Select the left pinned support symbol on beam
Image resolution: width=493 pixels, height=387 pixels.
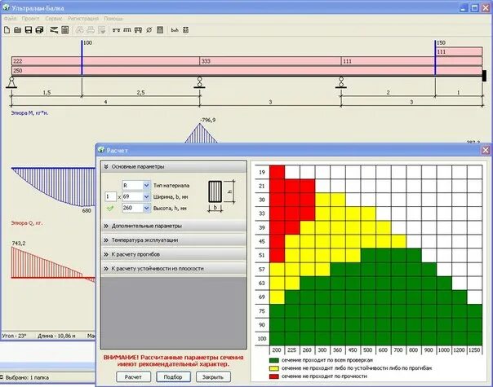[11, 82]
